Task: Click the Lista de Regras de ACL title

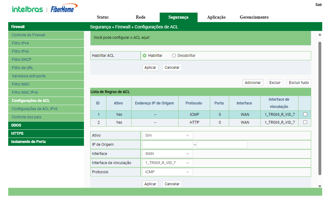Action: coord(110,92)
